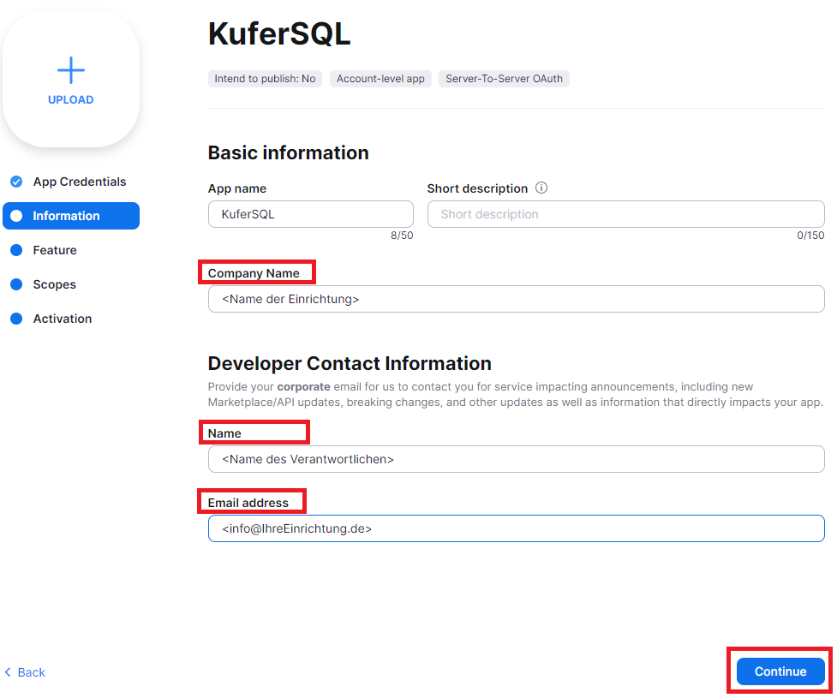Click the 'Account-level app' tag
837x698 pixels.
380,79
